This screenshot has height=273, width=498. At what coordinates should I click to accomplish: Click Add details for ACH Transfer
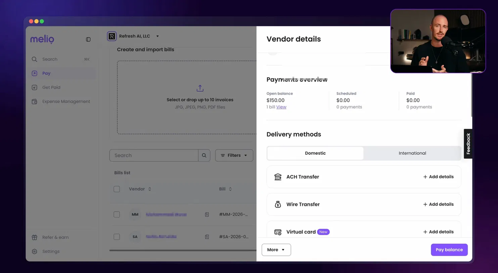[x=438, y=177]
